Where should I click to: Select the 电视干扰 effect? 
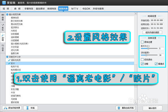(x=15, y=67)
